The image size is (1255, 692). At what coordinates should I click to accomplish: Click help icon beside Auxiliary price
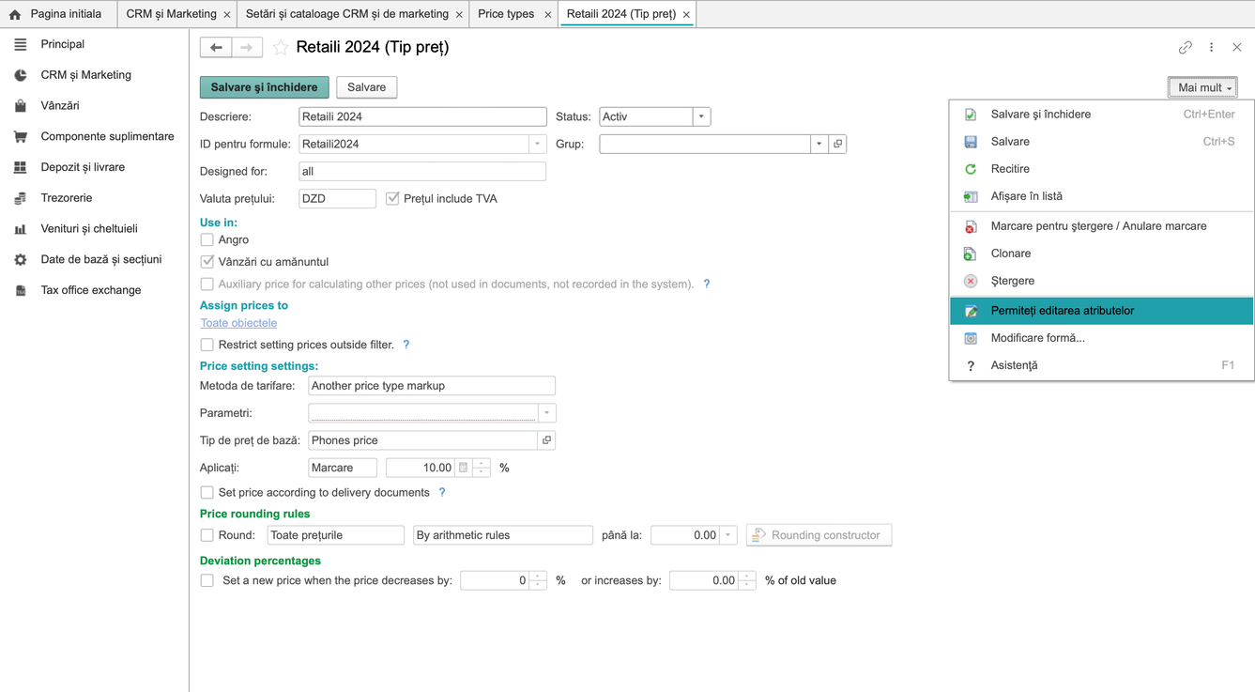point(707,284)
